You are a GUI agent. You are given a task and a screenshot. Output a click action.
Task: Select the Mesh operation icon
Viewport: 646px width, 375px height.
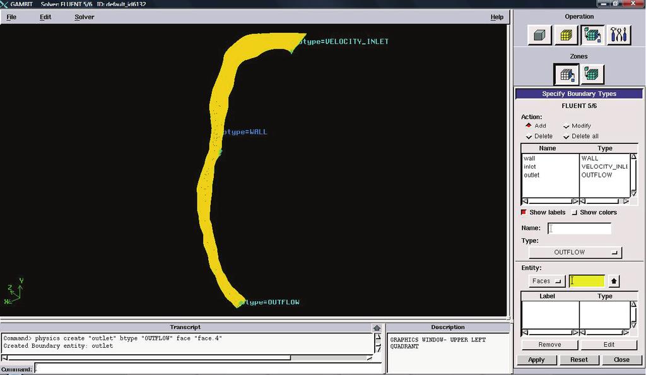566,35
